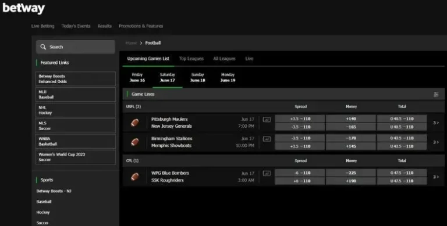447x226 pixels.
Task: Select Soccer in Sports list
Action: tap(42, 223)
